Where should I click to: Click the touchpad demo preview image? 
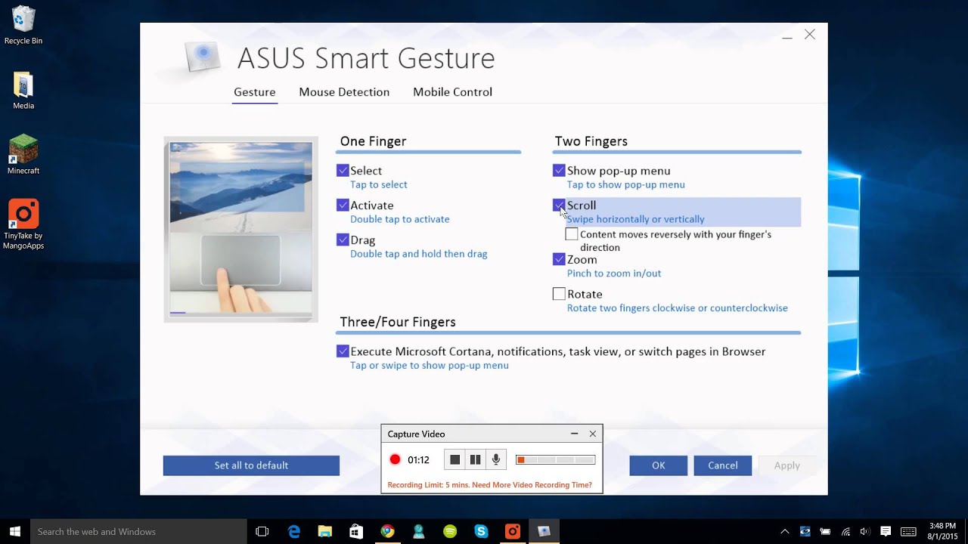click(241, 229)
